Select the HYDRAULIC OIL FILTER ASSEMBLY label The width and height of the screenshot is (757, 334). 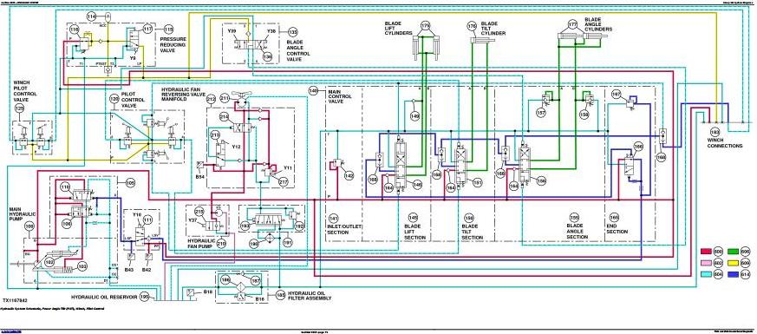coord(309,295)
